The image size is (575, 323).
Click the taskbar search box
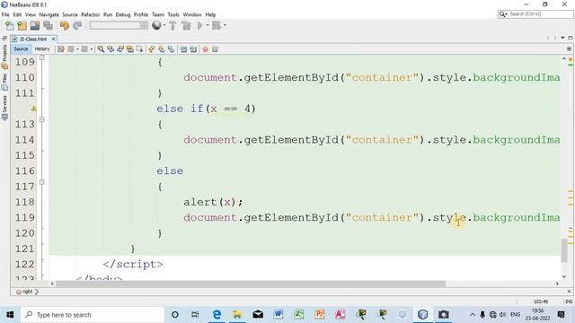tap(93, 315)
